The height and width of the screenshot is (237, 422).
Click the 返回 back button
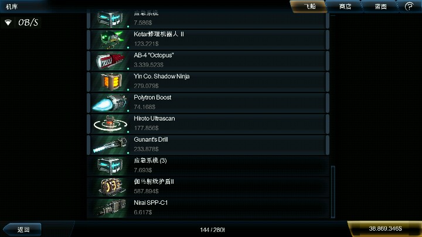tap(23, 229)
